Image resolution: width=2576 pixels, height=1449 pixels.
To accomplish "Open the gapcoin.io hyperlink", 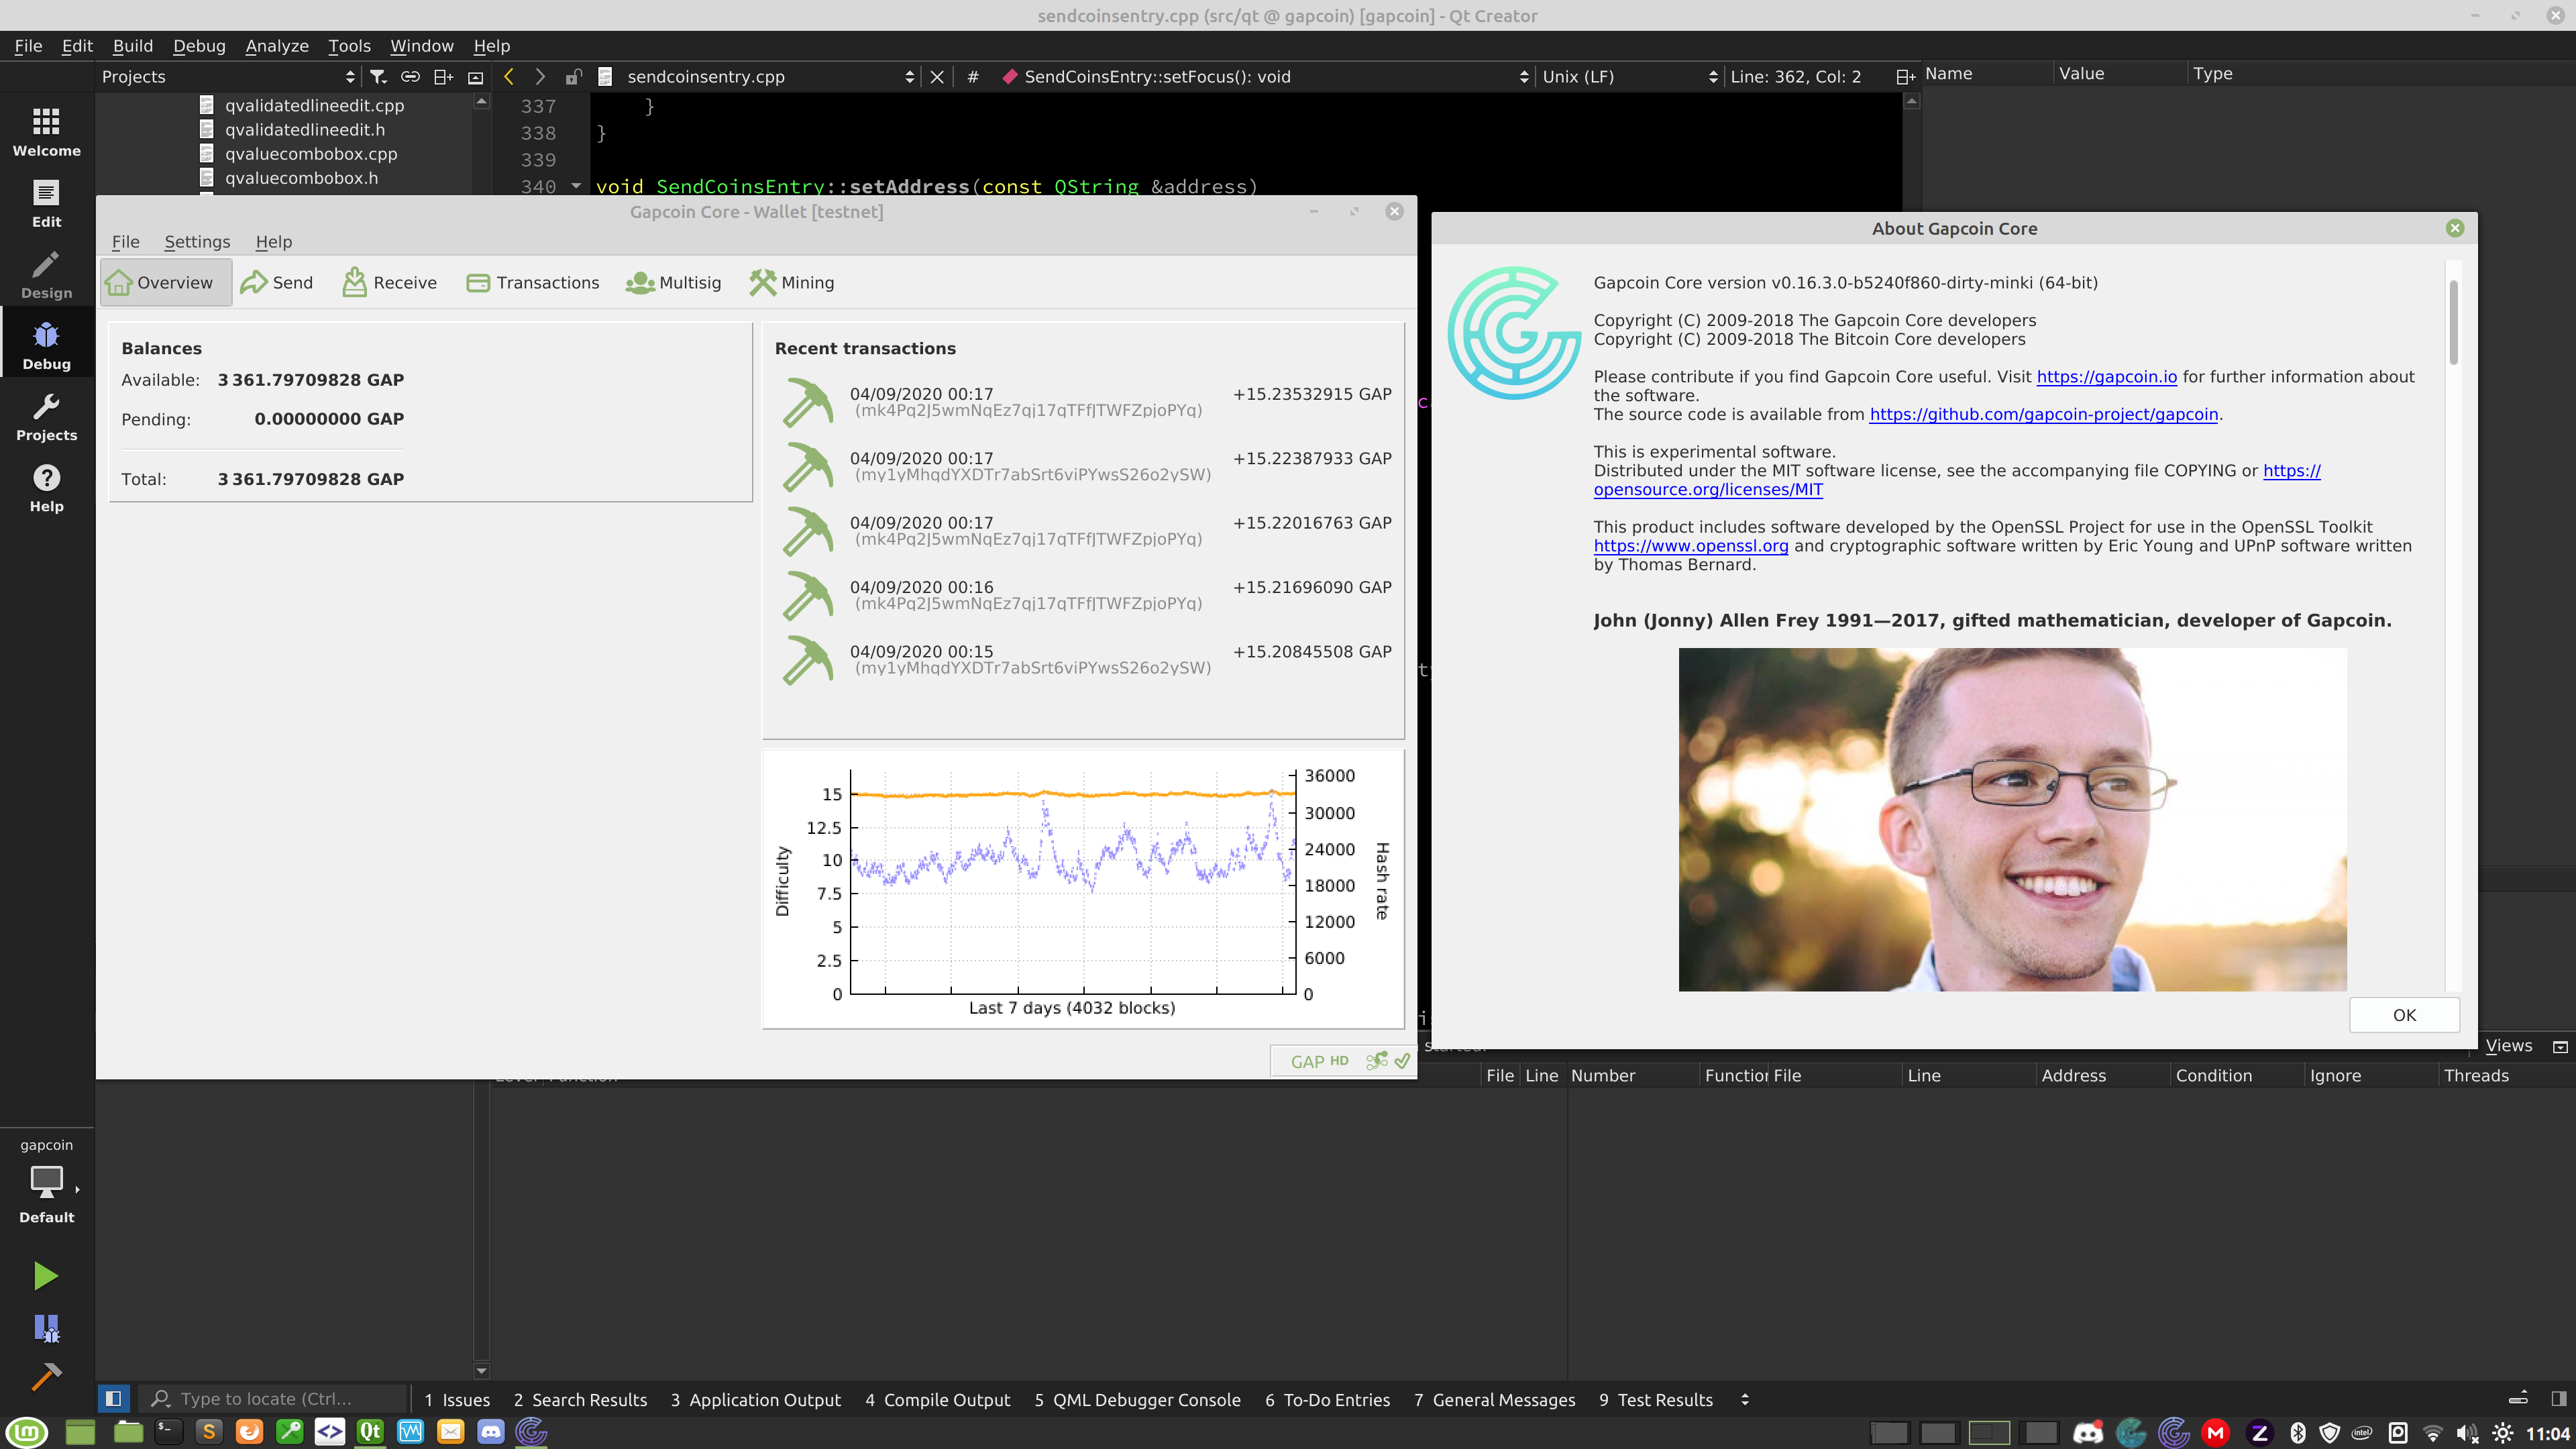I will (x=2106, y=377).
